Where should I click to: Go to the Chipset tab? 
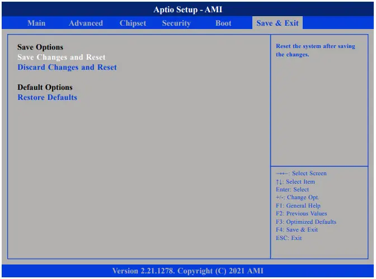[133, 23]
